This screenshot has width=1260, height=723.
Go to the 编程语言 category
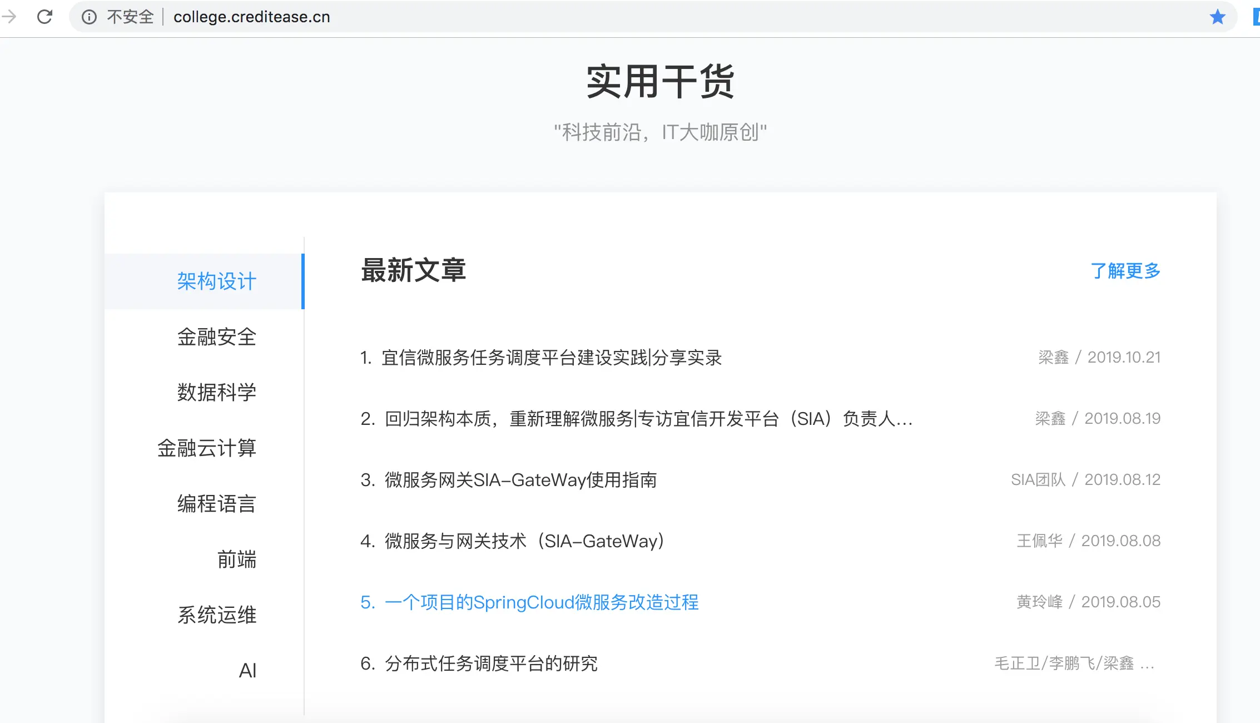[x=216, y=504]
